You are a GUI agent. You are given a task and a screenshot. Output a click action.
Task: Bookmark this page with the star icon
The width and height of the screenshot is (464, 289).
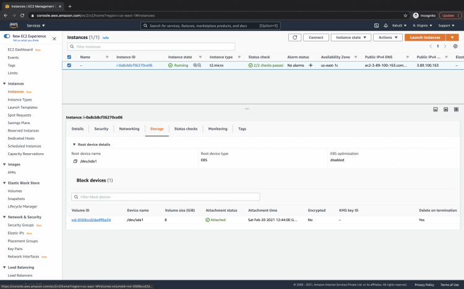click(405, 15)
